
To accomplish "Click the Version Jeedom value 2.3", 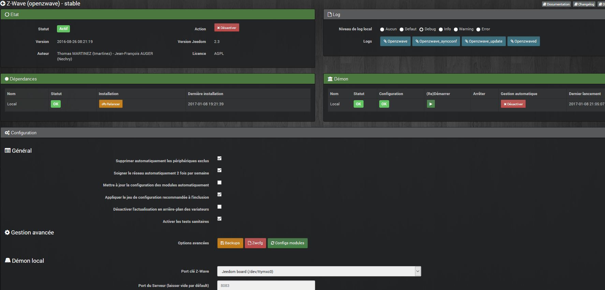I will click(x=217, y=42).
